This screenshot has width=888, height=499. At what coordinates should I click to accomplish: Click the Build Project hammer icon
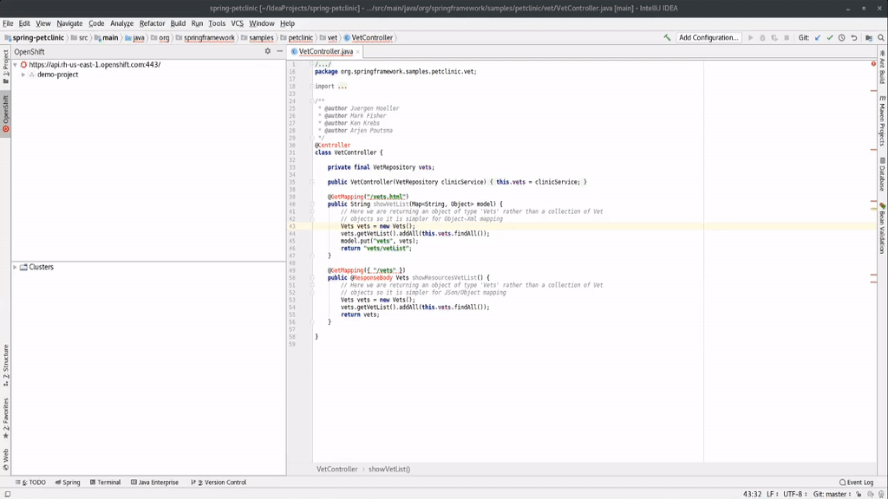pyautogui.click(x=667, y=37)
